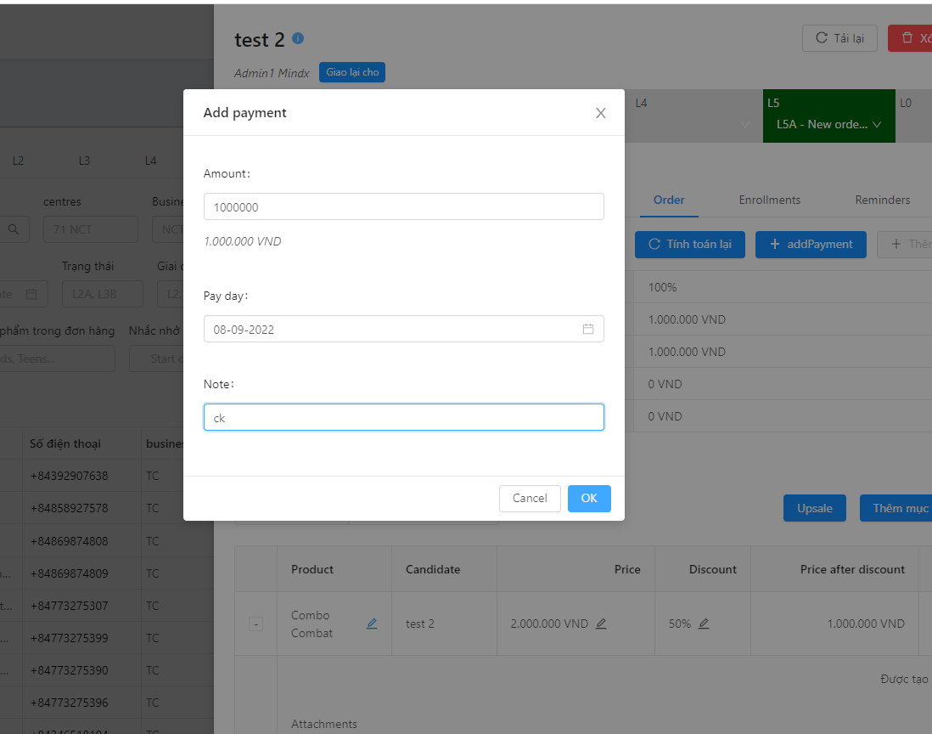The image size is (932, 734).
Task: Open the 71 NCT centres dropdown
Action: tap(91, 229)
